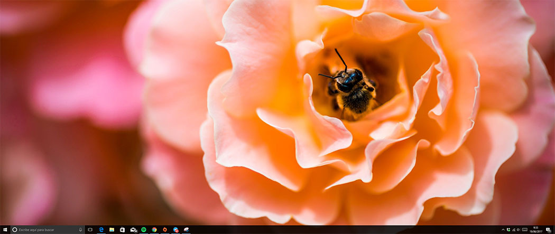This screenshot has width=555, height=234.
Task: Open File Explorer from the taskbar
Action: [x=112, y=230]
